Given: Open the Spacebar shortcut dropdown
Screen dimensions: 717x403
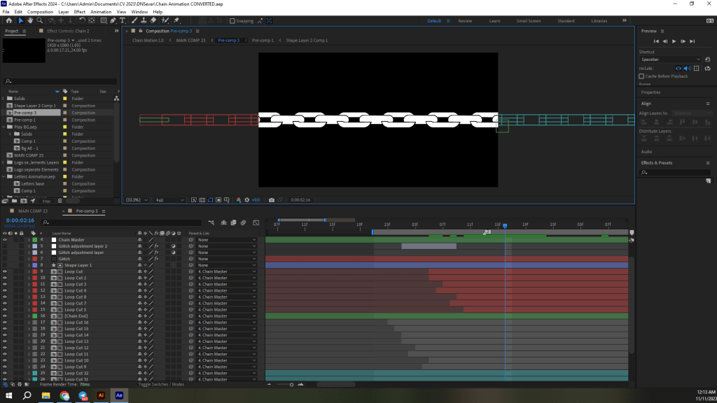Looking at the screenshot, I should 669,59.
